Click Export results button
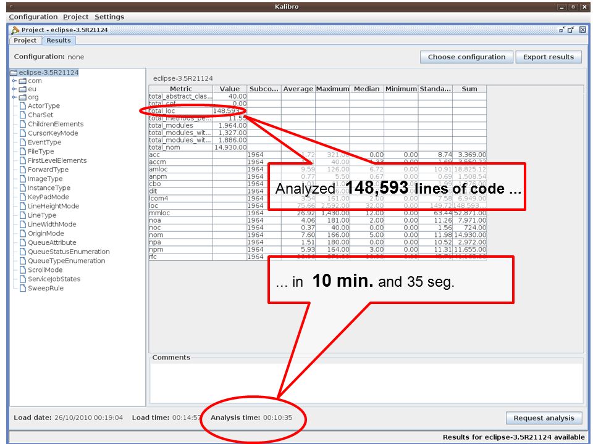This screenshot has height=444, width=593. (x=549, y=57)
